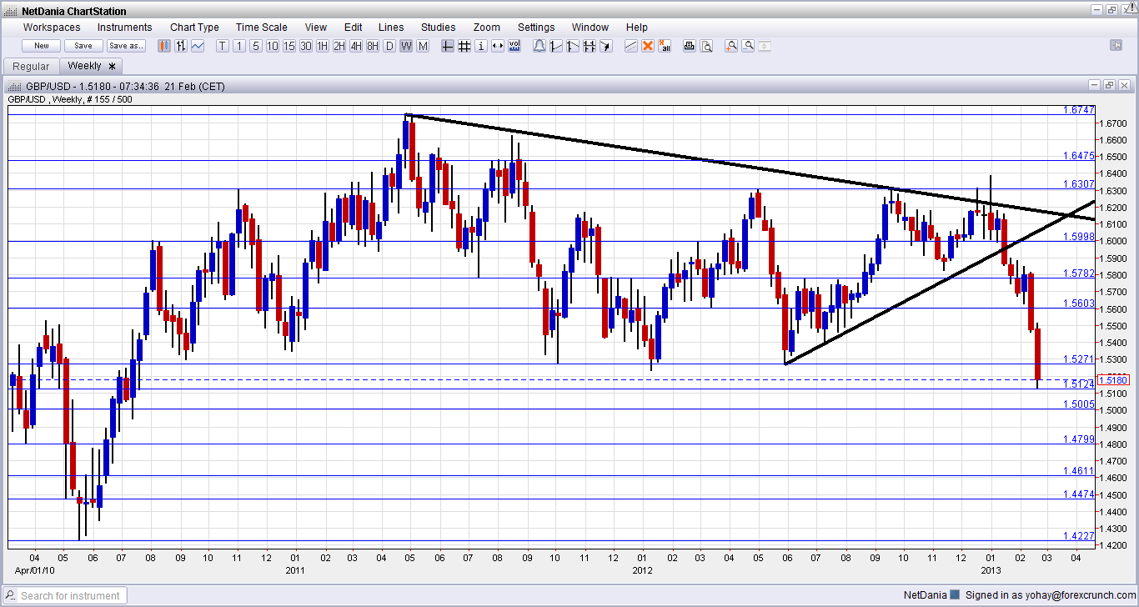Click the greyed reset zoom icon
Screen dimensions: 1139x607
pyautogui.click(x=765, y=46)
